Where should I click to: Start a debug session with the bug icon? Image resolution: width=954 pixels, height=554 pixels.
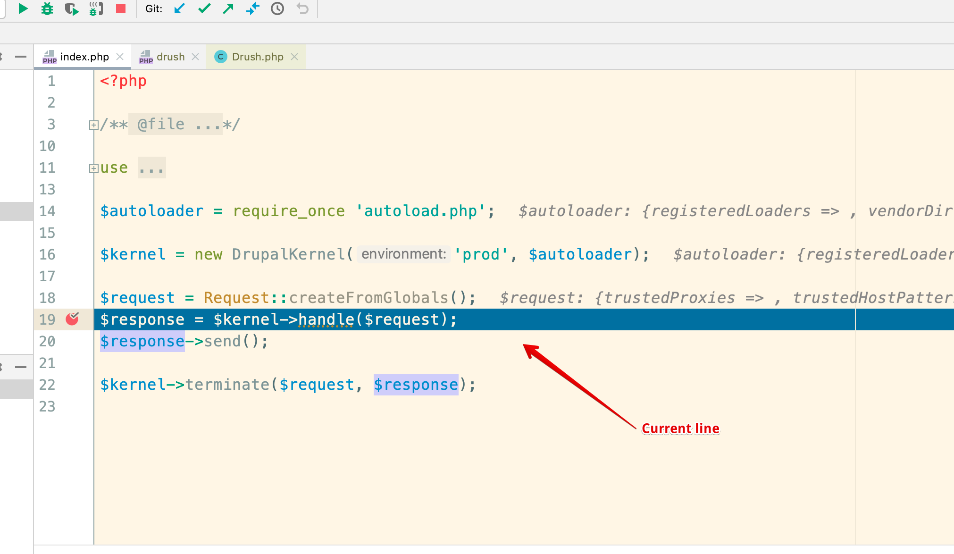[47, 8]
